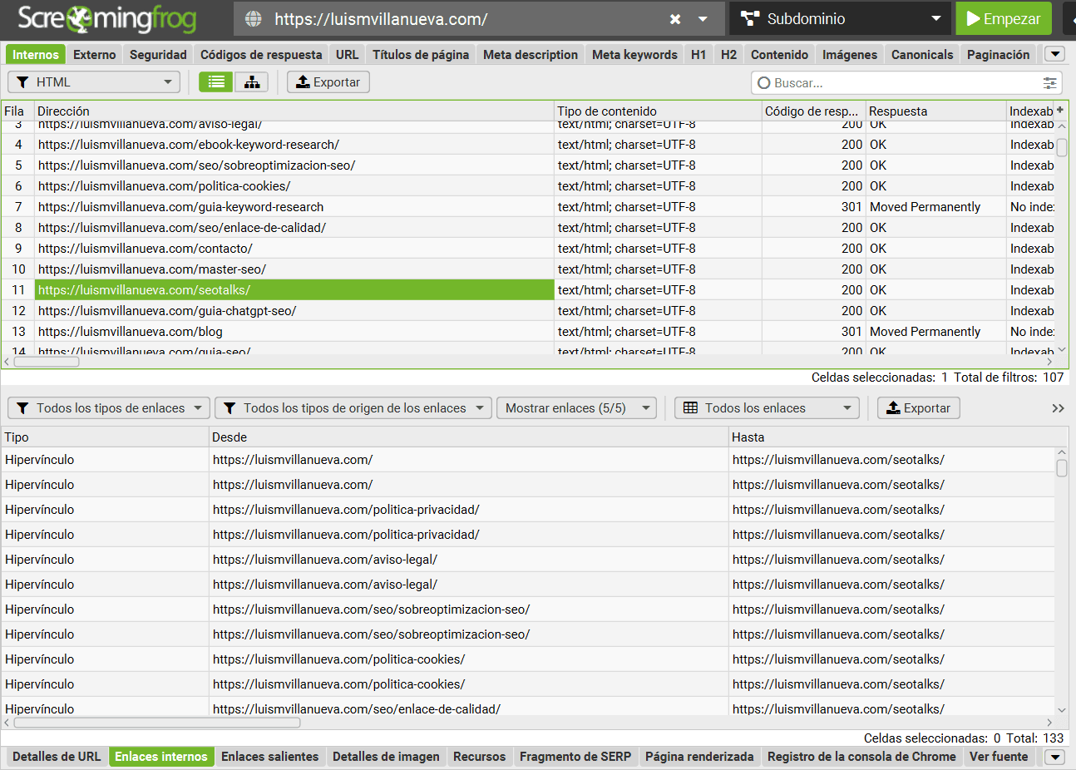The image size is (1076, 770).
Task: Switch to list view mode
Action: tap(216, 82)
